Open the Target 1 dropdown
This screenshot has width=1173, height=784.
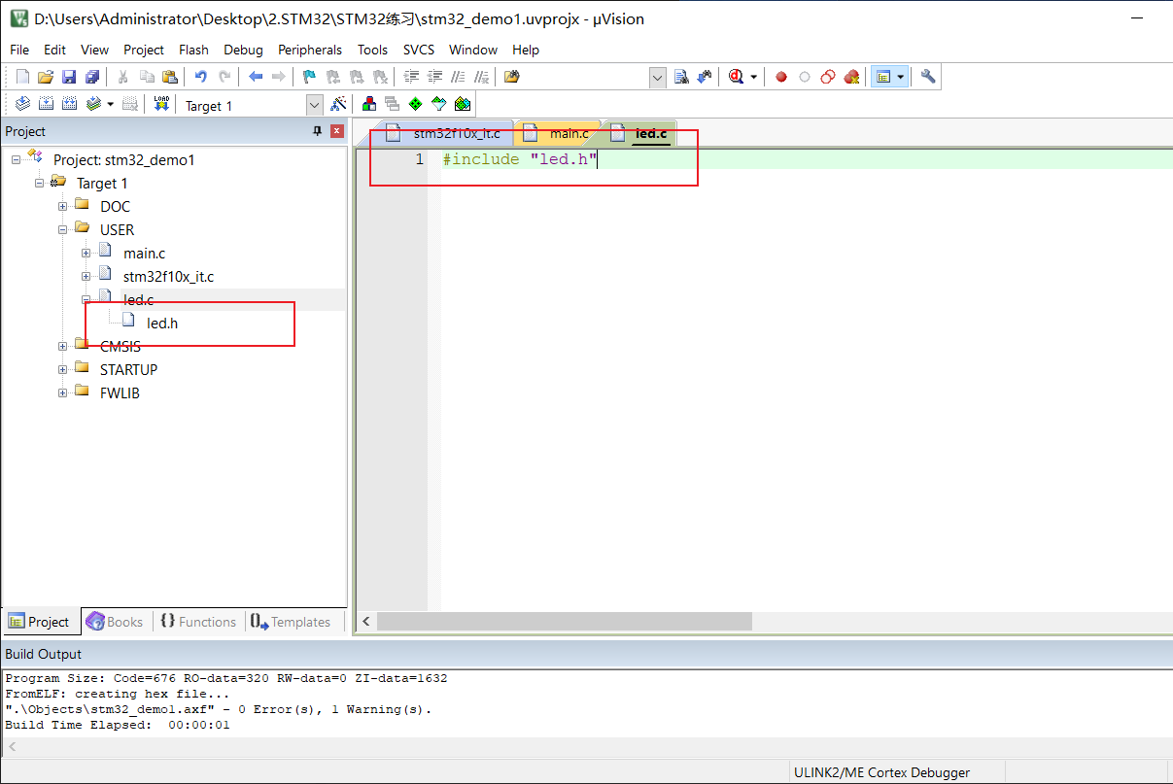coord(315,105)
